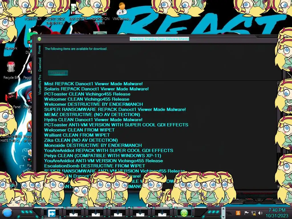292x219 pixels.
Task: Click the malware list scrollbar up arrow
Action: (x=278, y=83)
